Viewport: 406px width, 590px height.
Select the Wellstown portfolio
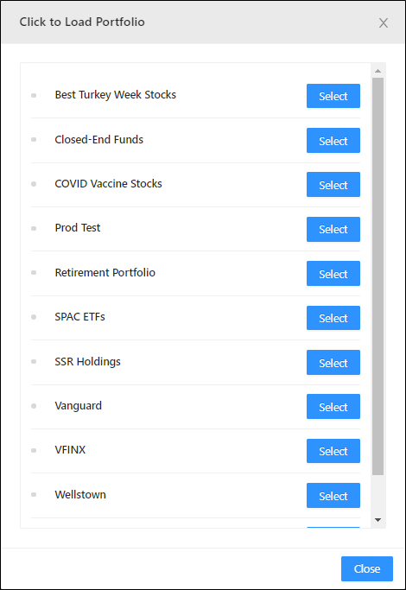point(333,496)
